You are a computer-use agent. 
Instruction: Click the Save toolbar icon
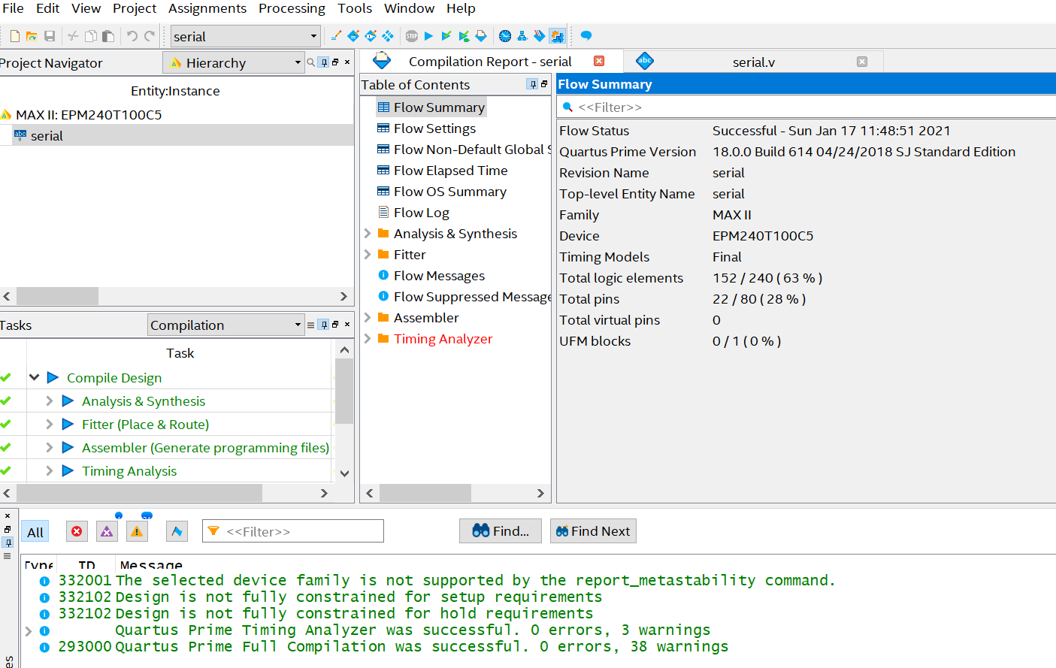pos(50,36)
